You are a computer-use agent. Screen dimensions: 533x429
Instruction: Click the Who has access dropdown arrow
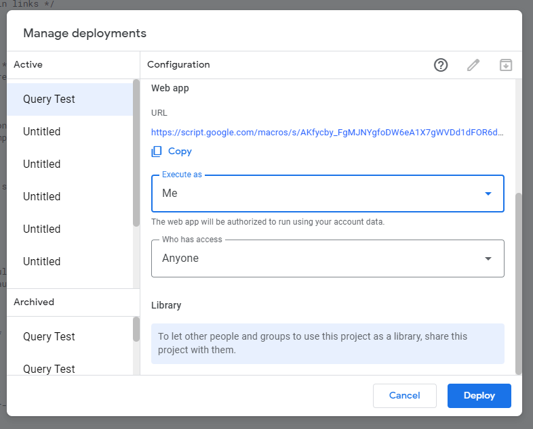point(488,258)
